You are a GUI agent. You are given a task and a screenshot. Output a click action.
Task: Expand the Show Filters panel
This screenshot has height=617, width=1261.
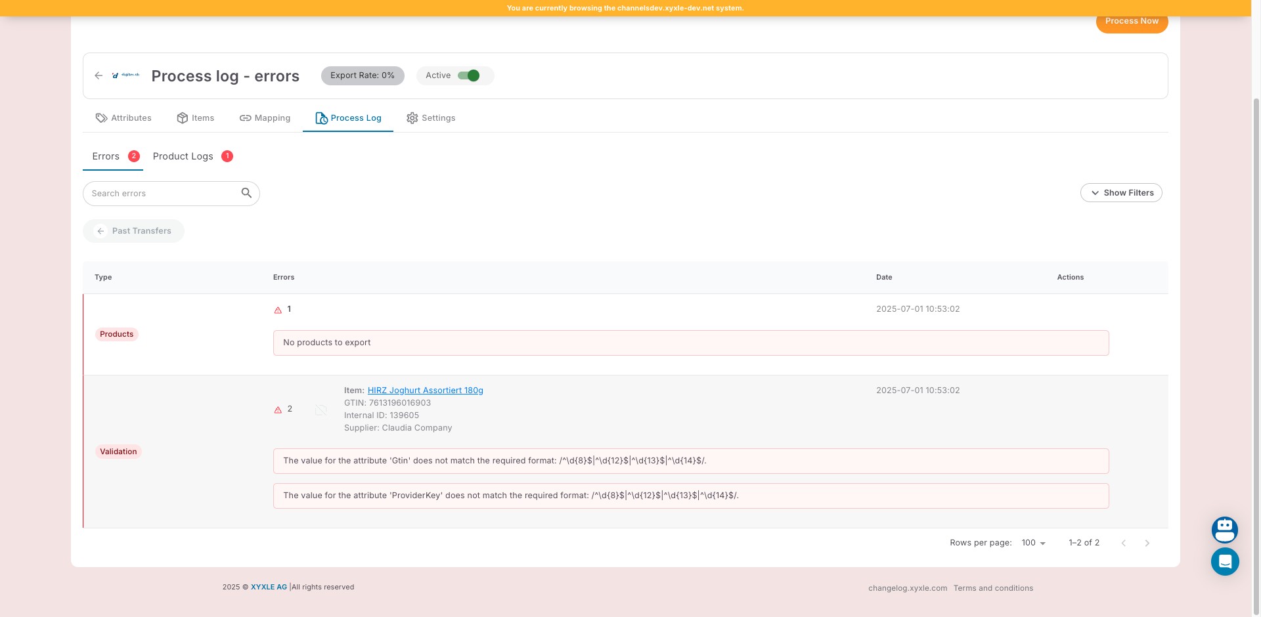point(1121,192)
